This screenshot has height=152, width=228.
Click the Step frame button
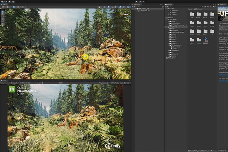coord(143,2)
